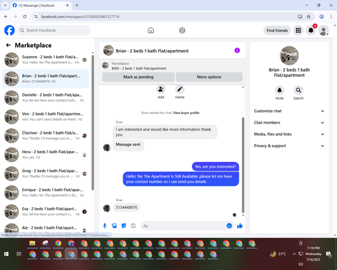Open Eva's conversation in chat list
This screenshot has height=270, width=337.
[45, 211]
